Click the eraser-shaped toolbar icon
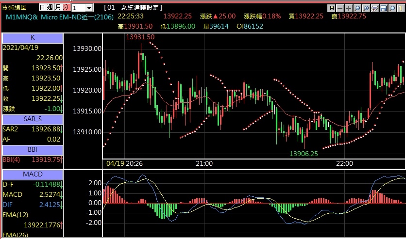This screenshot has height=239, width=406. 375,8
